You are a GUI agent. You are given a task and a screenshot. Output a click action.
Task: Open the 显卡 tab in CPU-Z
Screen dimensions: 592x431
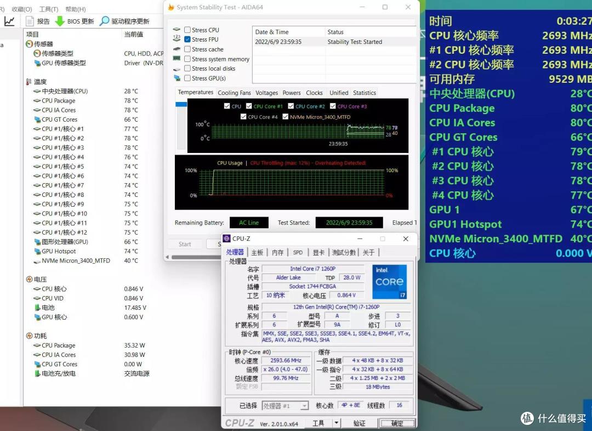coord(318,252)
